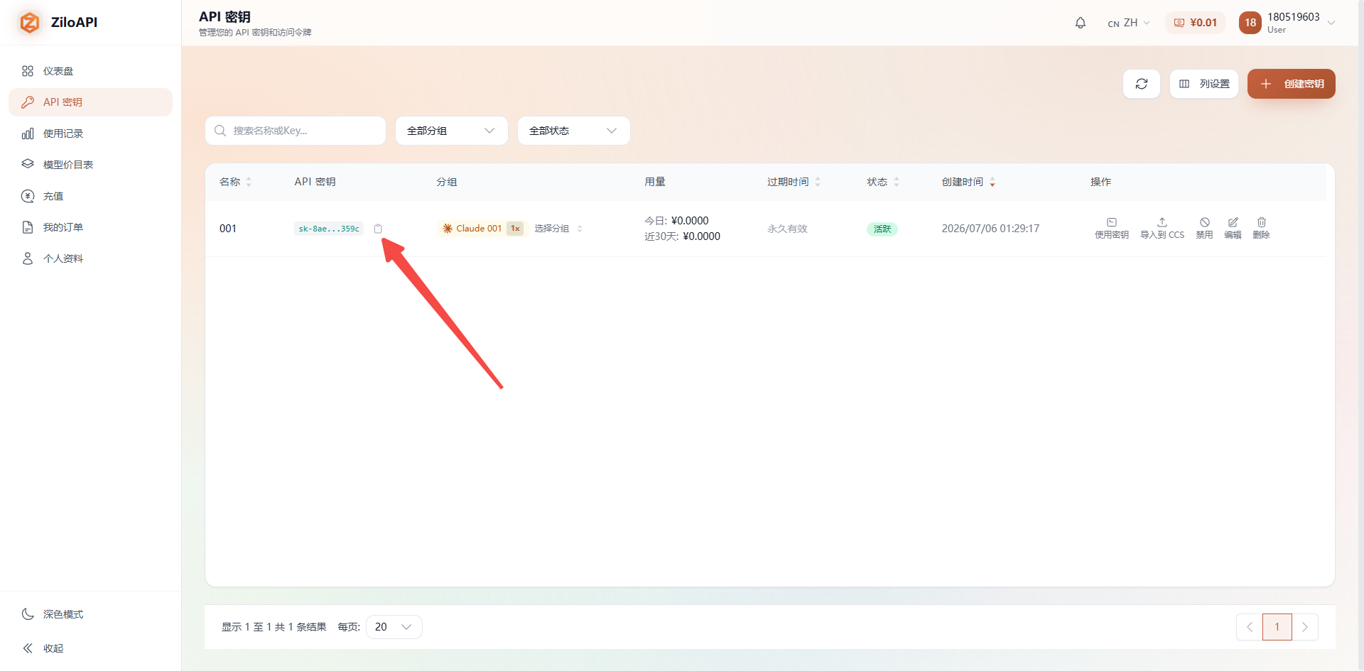Refresh the API key list
Screen dimensions: 1364x671
(1141, 84)
